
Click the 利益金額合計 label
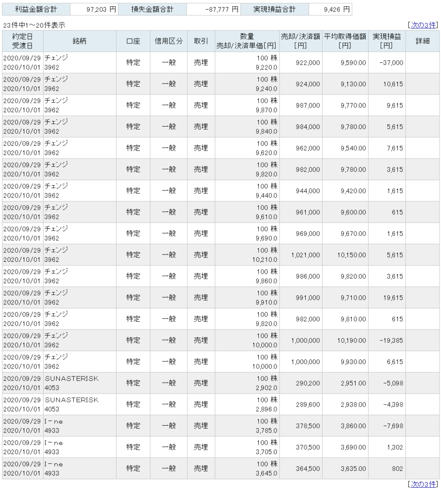coord(36,10)
